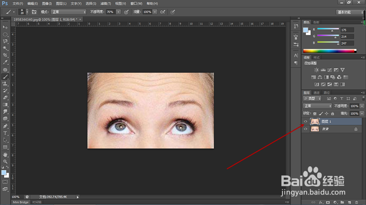
Task: Open the 基本功能 workspace dropdown
Action: 350,12
